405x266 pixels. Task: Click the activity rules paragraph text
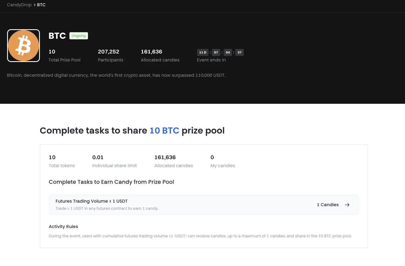(x=200, y=236)
